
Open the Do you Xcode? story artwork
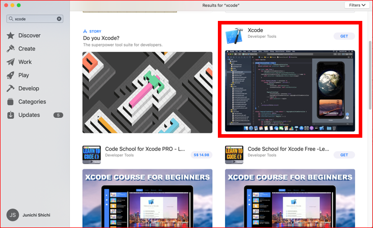[x=147, y=92]
